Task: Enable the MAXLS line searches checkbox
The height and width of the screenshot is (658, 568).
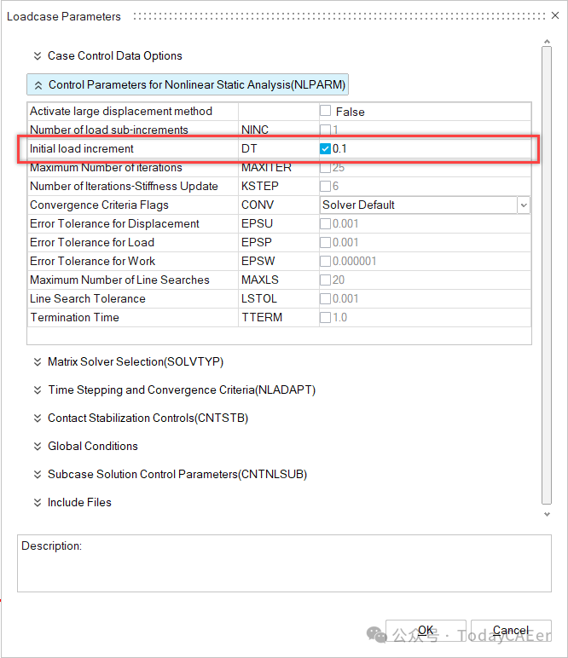Action: coord(325,280)
